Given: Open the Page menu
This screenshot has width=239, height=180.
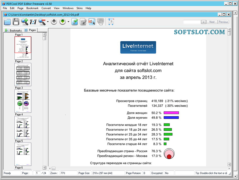Looking at the screenshot, I should click(20, 8).
